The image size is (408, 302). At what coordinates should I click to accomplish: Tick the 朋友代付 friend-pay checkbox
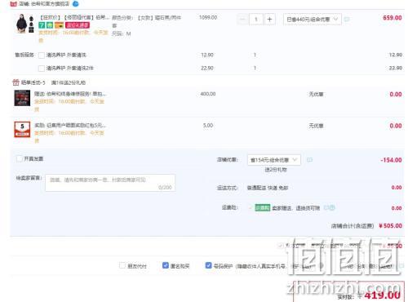[122, 265]
